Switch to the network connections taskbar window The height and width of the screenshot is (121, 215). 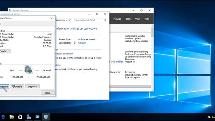click(37, 117)
